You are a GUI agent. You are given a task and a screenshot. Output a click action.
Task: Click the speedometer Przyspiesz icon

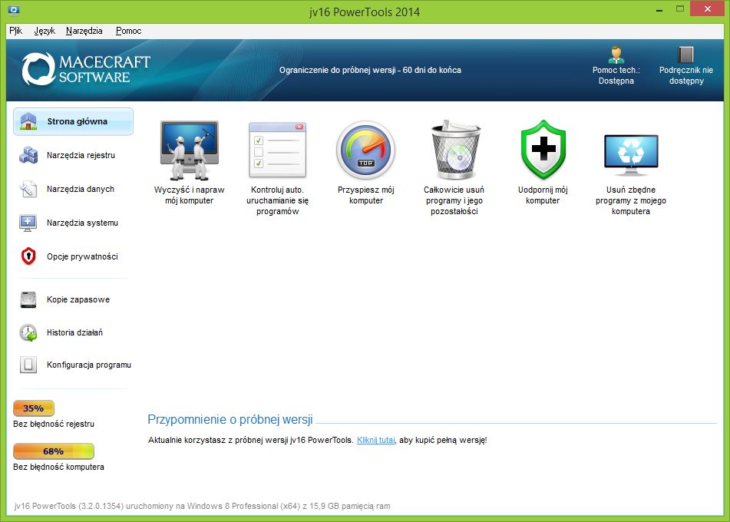(366, 150)
